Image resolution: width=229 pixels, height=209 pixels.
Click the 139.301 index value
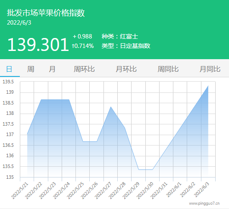(38, 44)
